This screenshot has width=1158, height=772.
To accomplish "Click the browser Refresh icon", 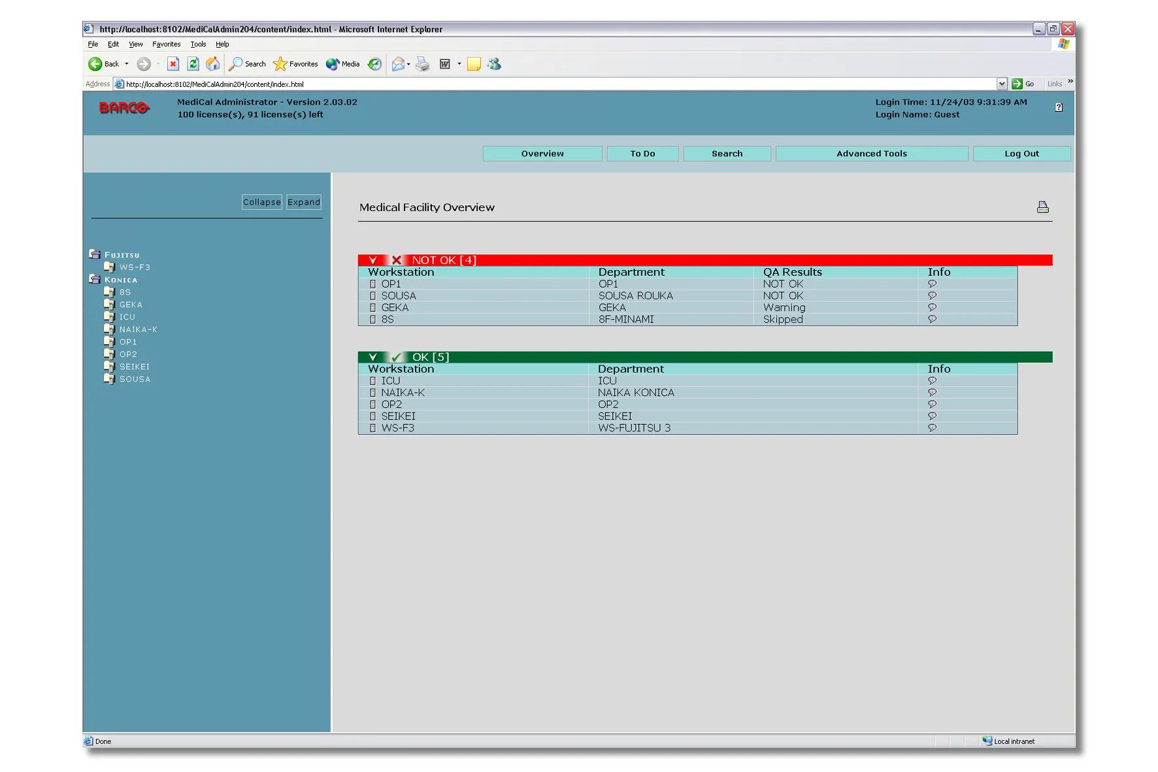I will tap(193, 64).
